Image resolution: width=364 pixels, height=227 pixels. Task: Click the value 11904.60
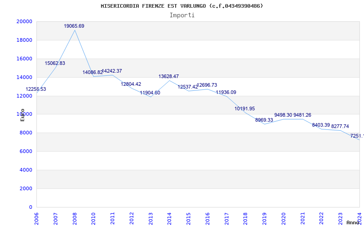click(150, 93)
